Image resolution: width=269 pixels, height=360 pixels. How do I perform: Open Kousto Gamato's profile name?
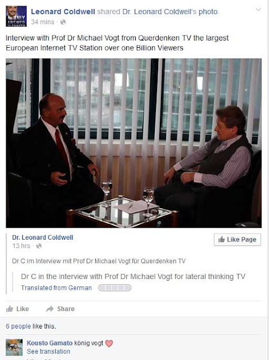pos(50,343)
